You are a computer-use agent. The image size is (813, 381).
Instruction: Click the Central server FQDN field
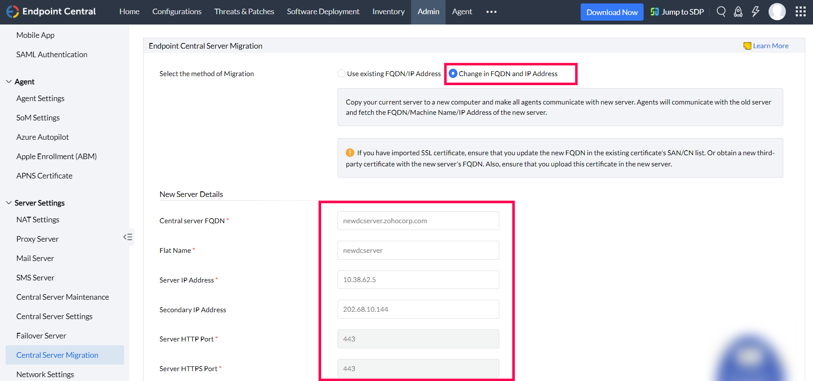[418, 221]
